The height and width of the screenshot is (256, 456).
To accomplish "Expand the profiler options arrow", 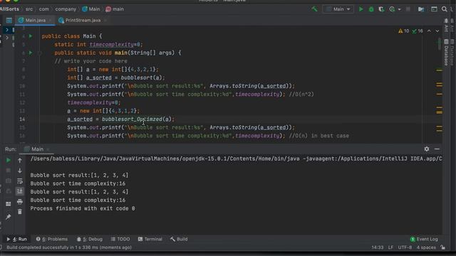I will tap(399, 9).
